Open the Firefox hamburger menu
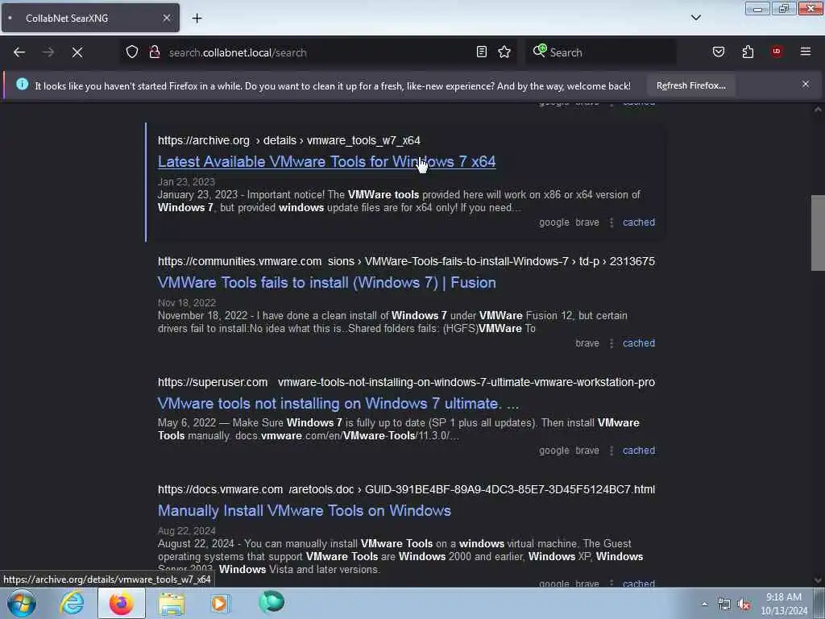This screenshot has width=825, height=619. [805, 52]
